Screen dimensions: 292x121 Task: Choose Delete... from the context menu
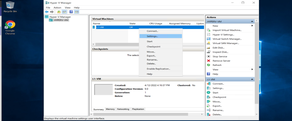(161, 64)
